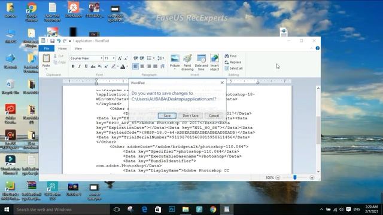This screenshot has width=383, height=215.
Task: Click the Copy command
Action: (x=59, y=62)
